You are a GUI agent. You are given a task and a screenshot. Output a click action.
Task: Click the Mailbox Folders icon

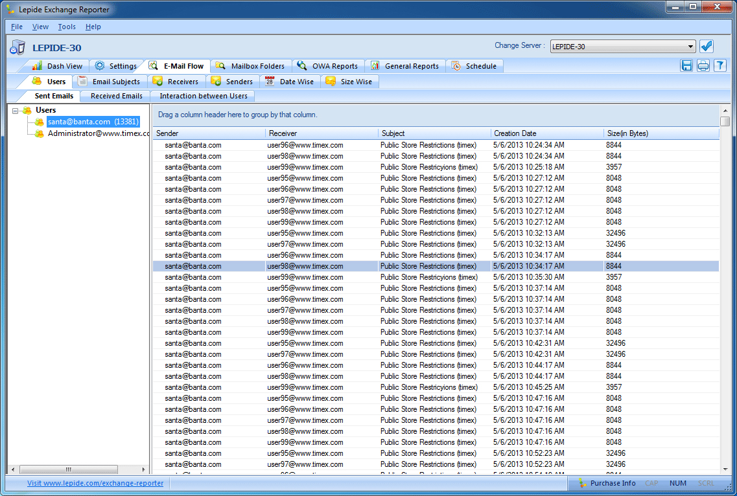220,66
